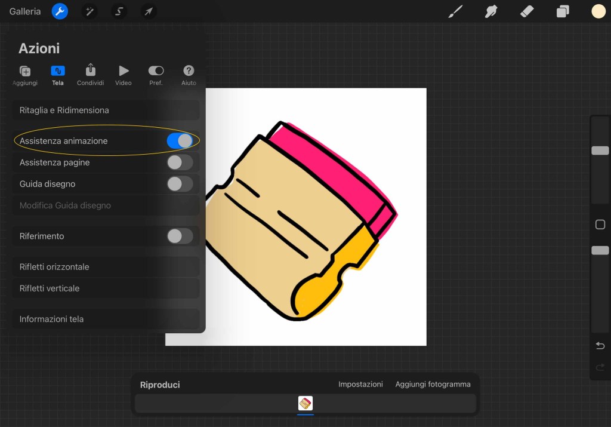Image resolution: width=611 pixels, height=427 pixels.
Task: Click Aggiungi fotogramma in timeline
Action: coord(433,385)
